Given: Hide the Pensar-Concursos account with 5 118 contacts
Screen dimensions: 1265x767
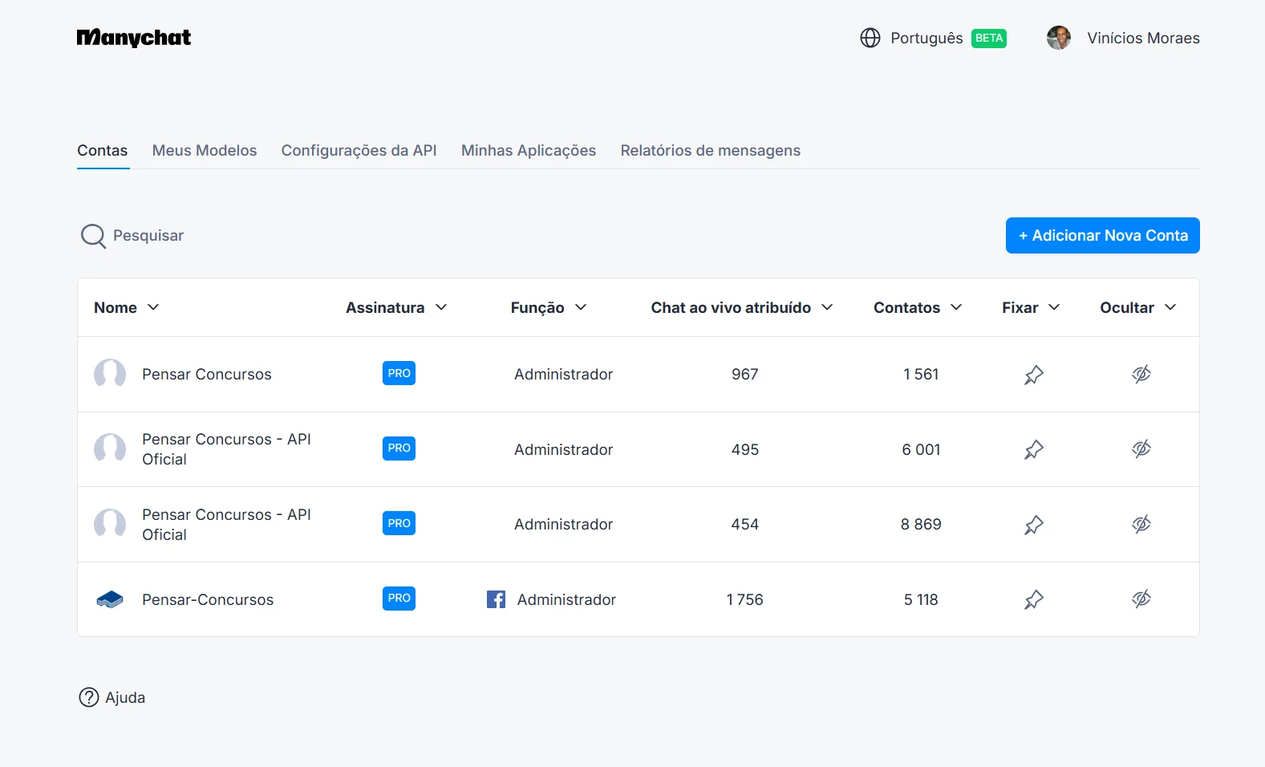Looking at the screenshot, I should coord(1141,599).
